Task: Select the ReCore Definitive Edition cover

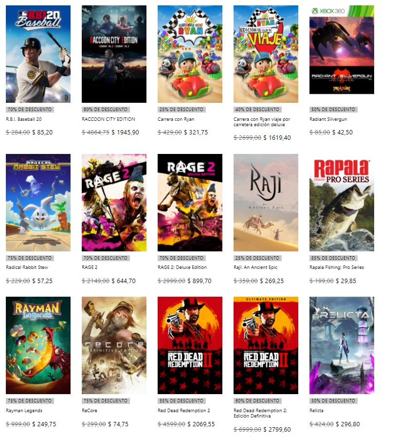Action: [x=114, y=345]
